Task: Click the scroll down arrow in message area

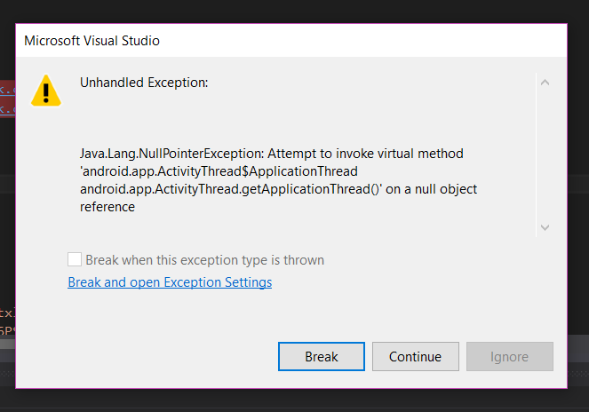Action: (545, 227)
